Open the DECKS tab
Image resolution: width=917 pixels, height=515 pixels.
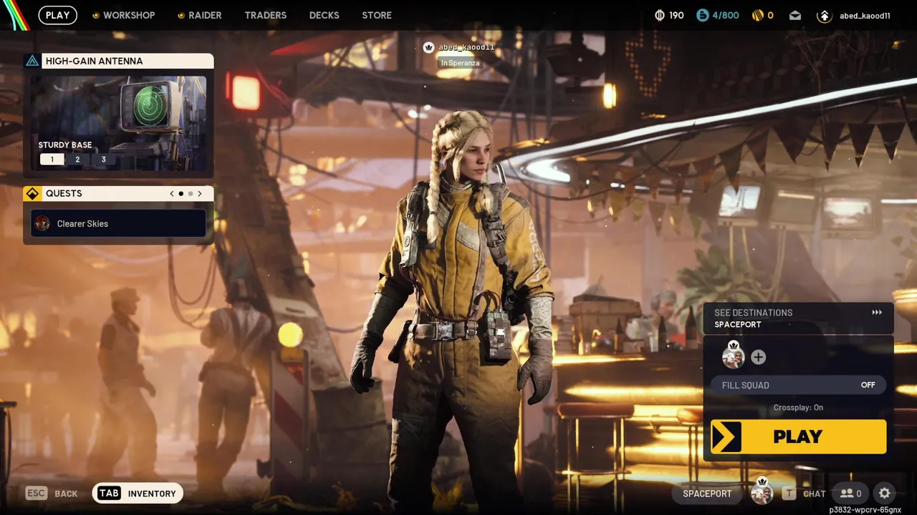pos(324,15)
